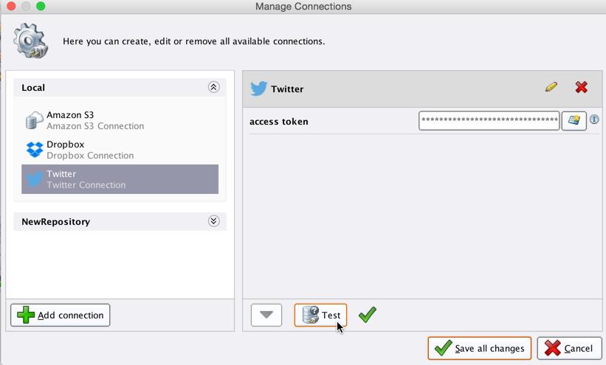Click the green test success checkmark

(x=367, y=315)
